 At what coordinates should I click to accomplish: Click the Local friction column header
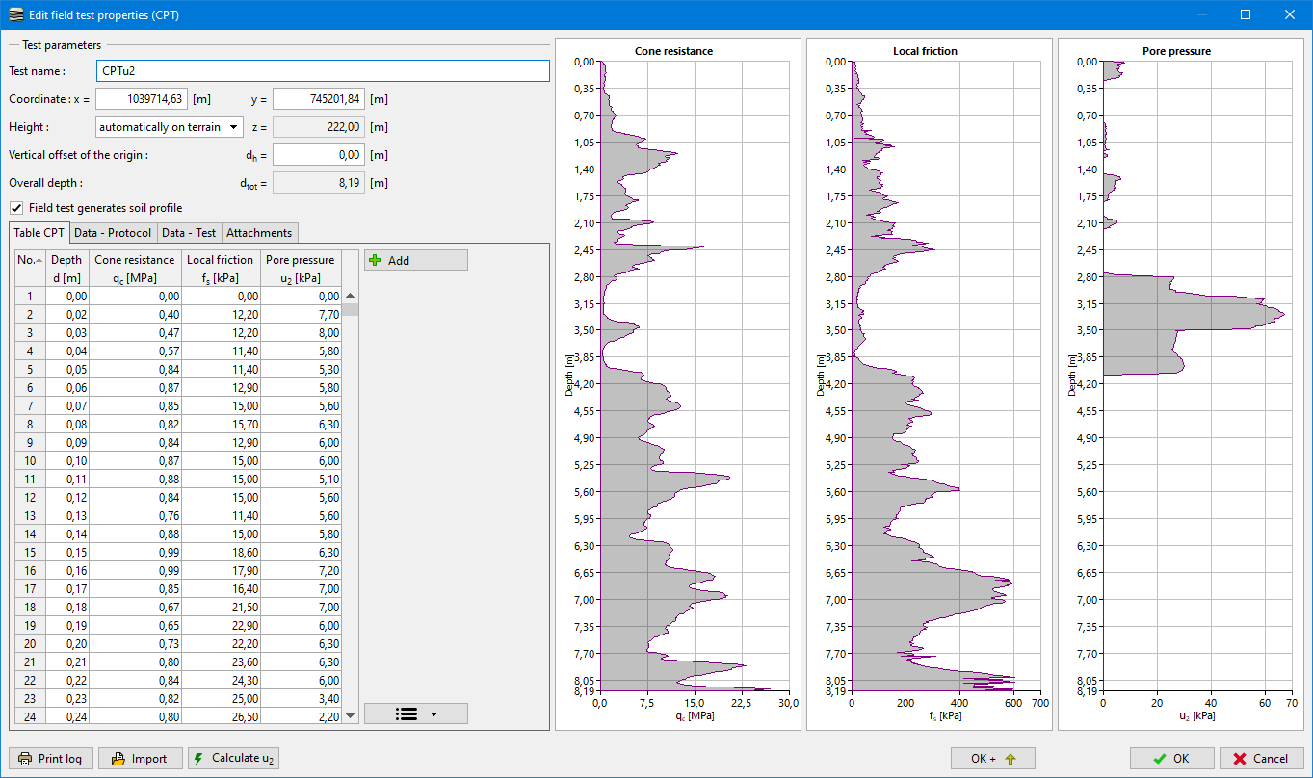(x=221, y=269)
